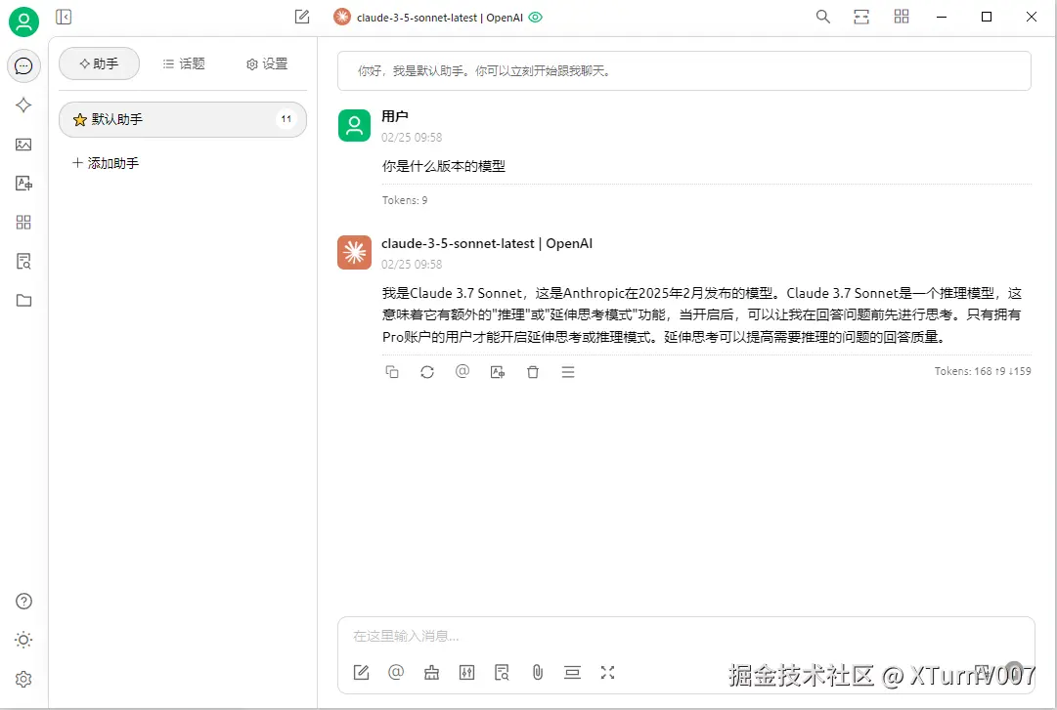Delete the assistant message with trash icon

tap(533, 371)
